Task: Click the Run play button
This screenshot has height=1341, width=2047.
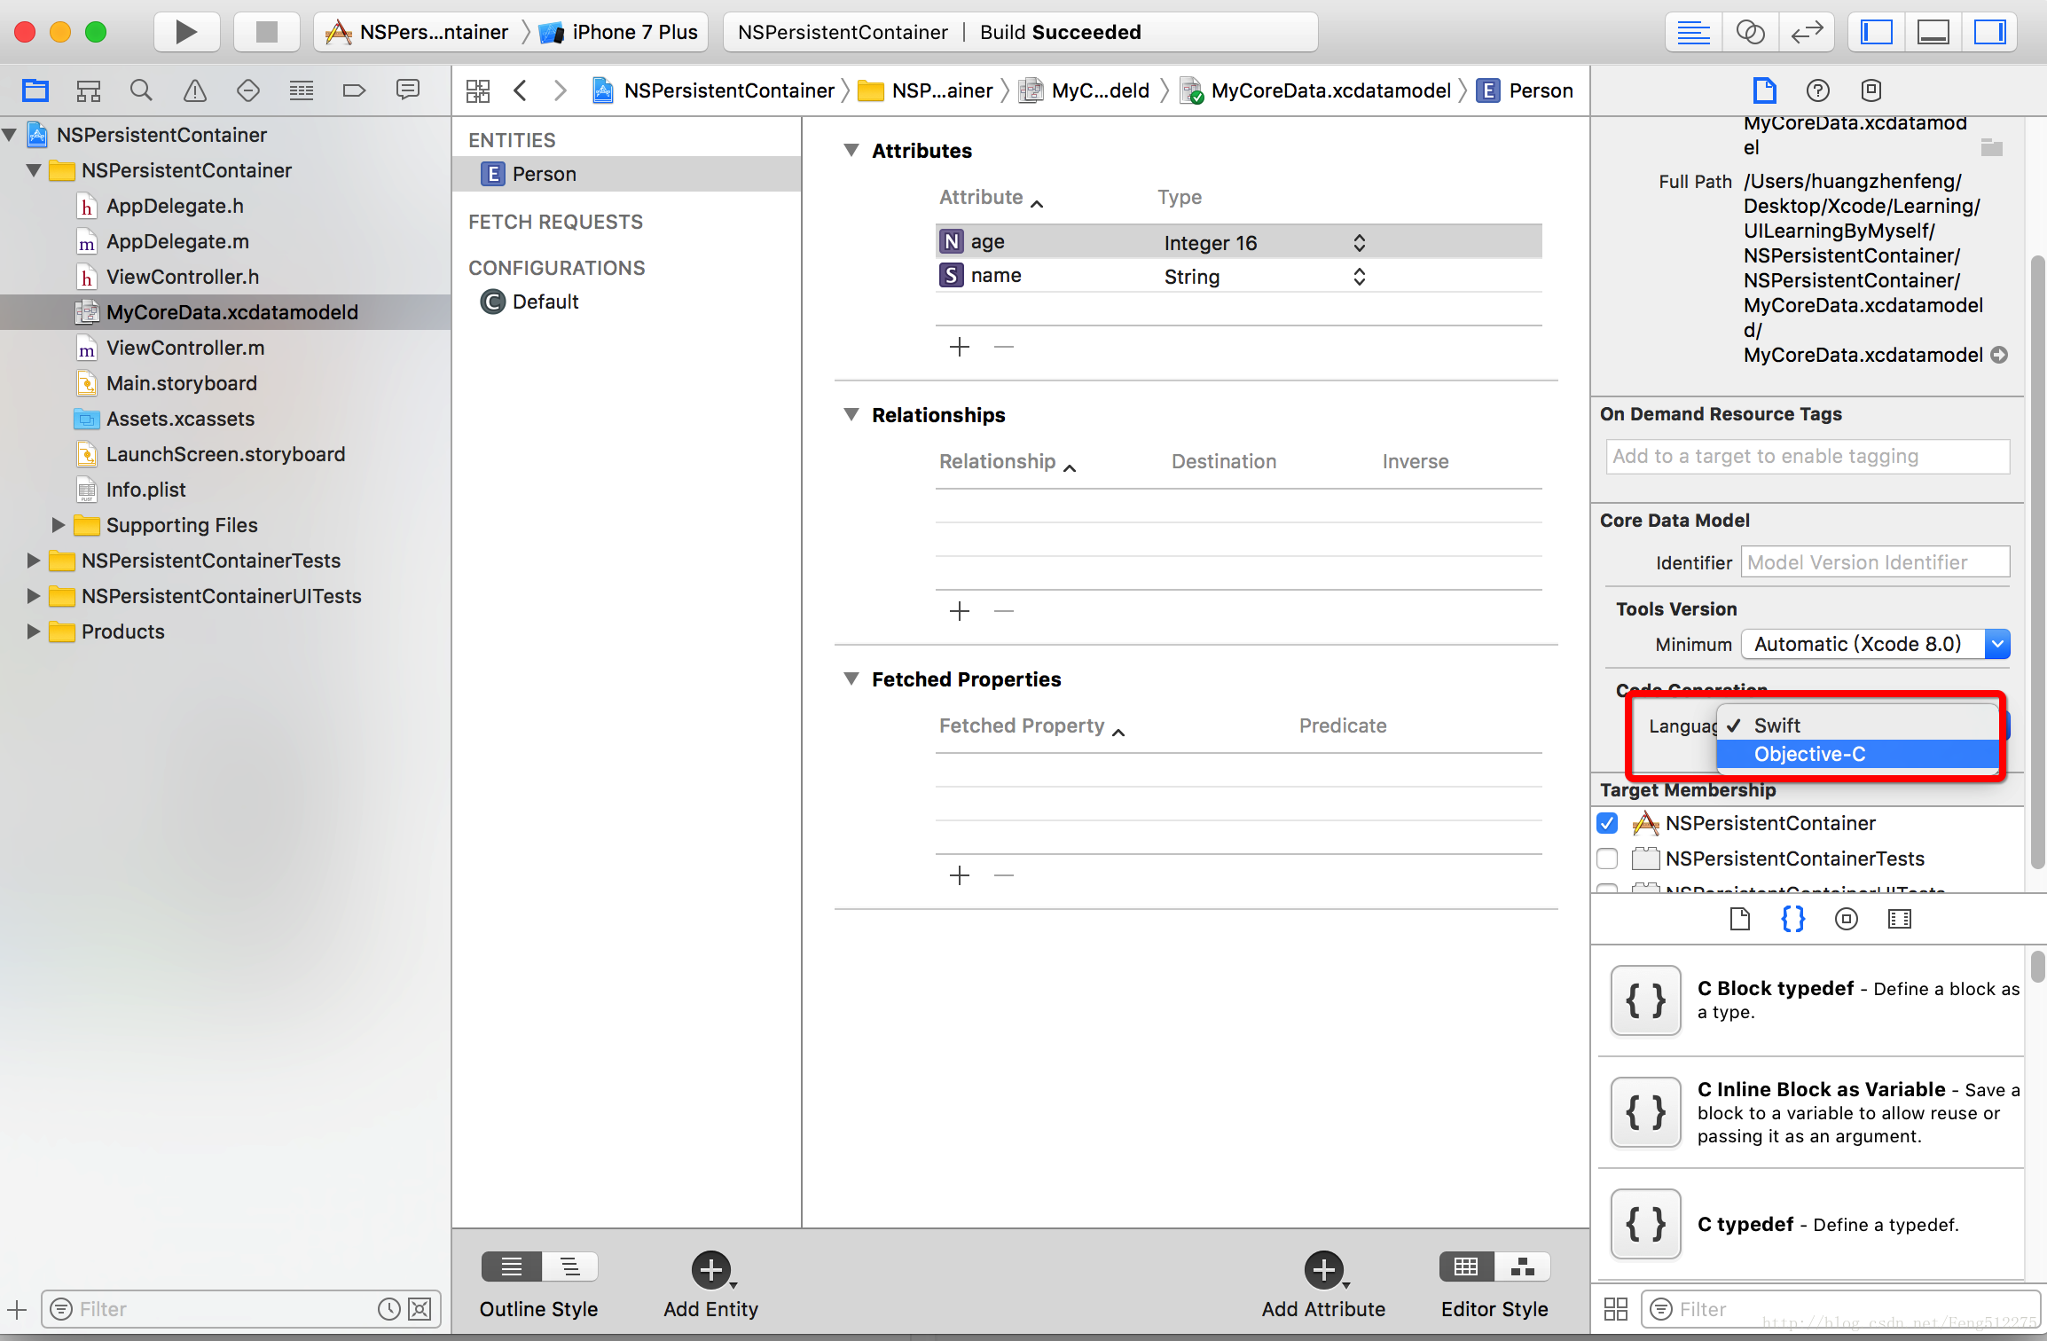Action: [x=186, y=33]
